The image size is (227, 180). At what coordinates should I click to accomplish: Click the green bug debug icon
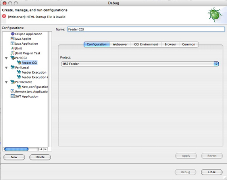[215, 15]
